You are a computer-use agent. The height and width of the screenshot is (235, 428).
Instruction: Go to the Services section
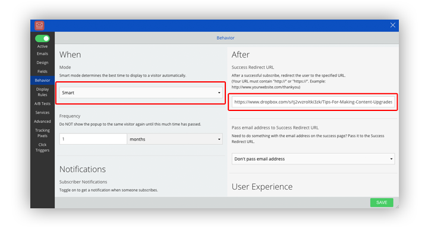42,112
